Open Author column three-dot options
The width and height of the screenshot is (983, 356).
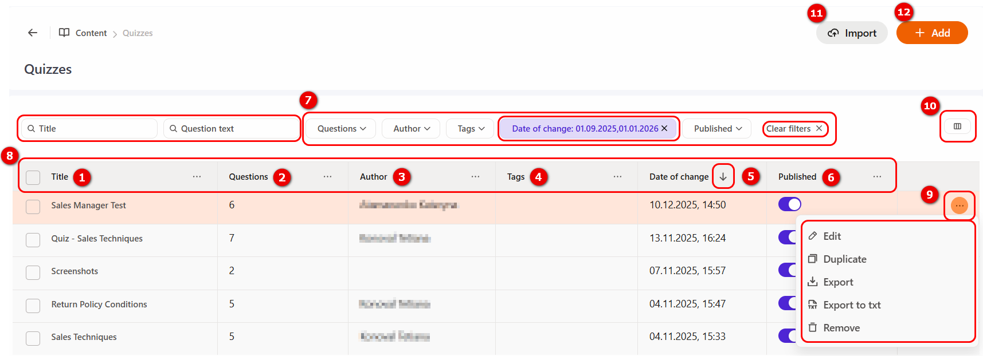475,177
